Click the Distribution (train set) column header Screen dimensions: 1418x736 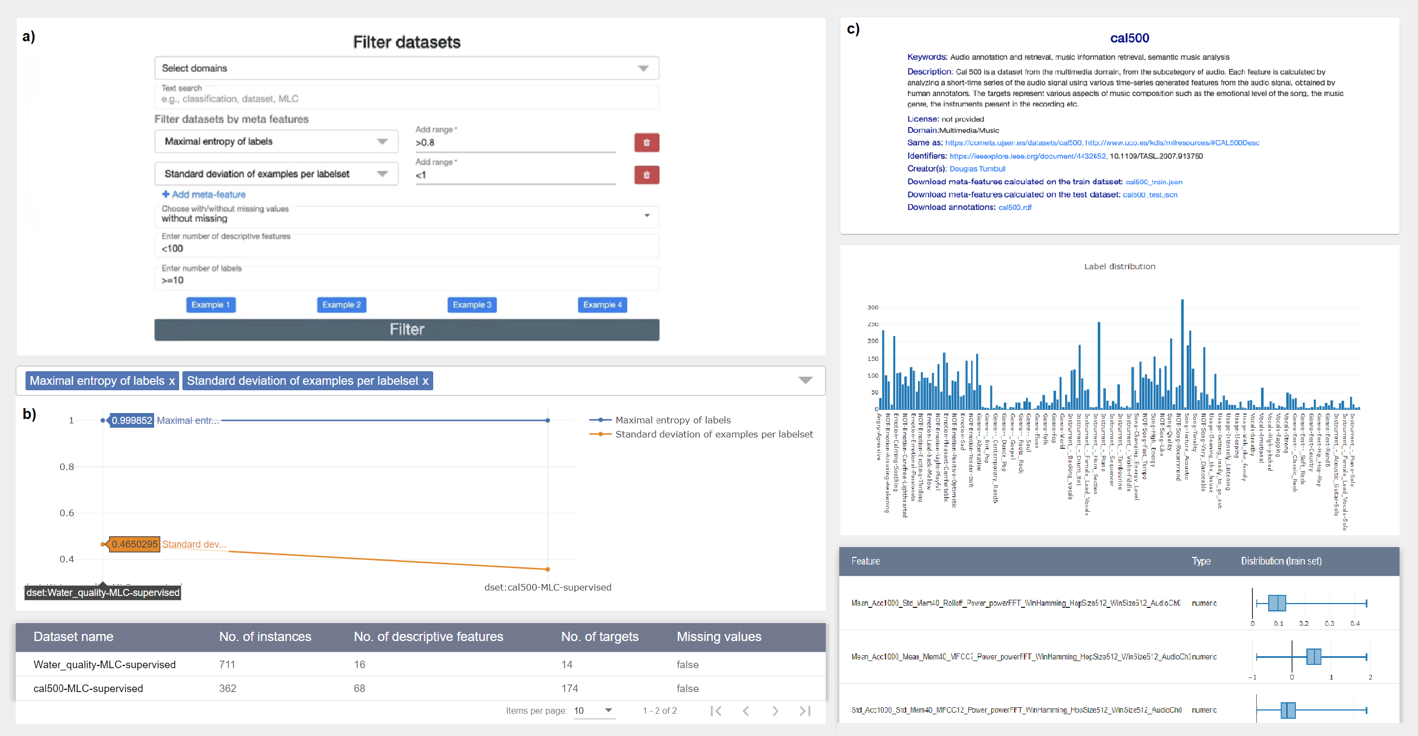(x=1281, y=561)
